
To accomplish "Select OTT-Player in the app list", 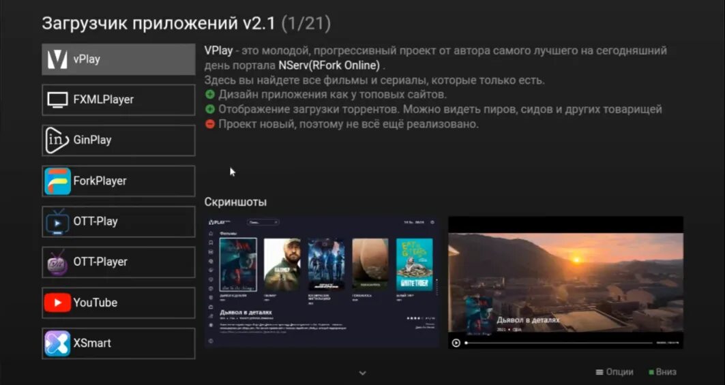I will point(119,262).
